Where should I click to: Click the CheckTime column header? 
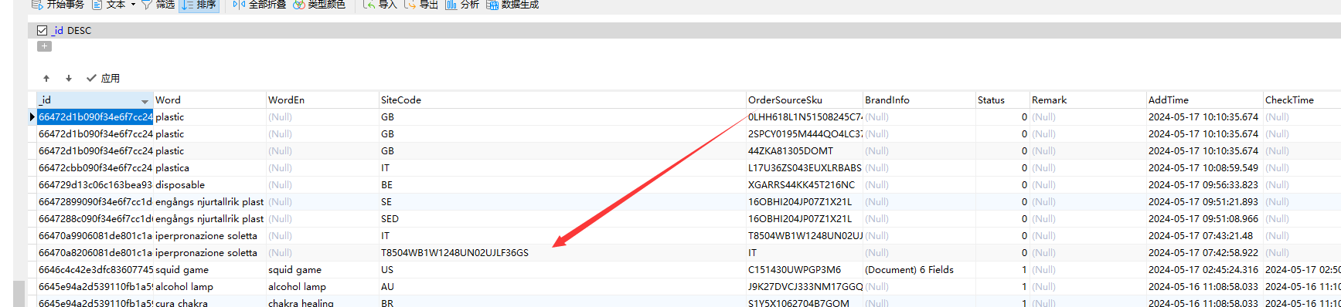(1302, 100)
